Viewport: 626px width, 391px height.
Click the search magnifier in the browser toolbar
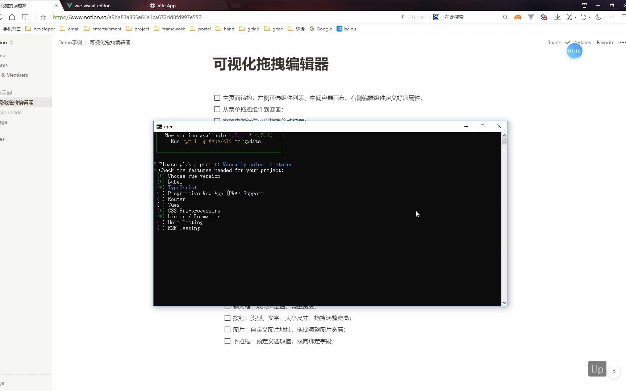point(505,17)
